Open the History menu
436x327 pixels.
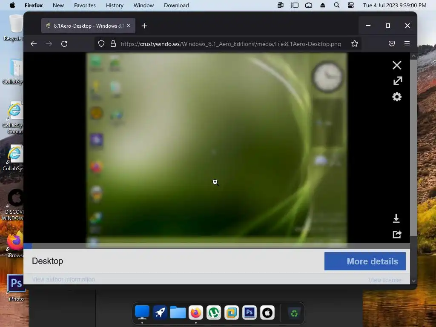[115, 5]
